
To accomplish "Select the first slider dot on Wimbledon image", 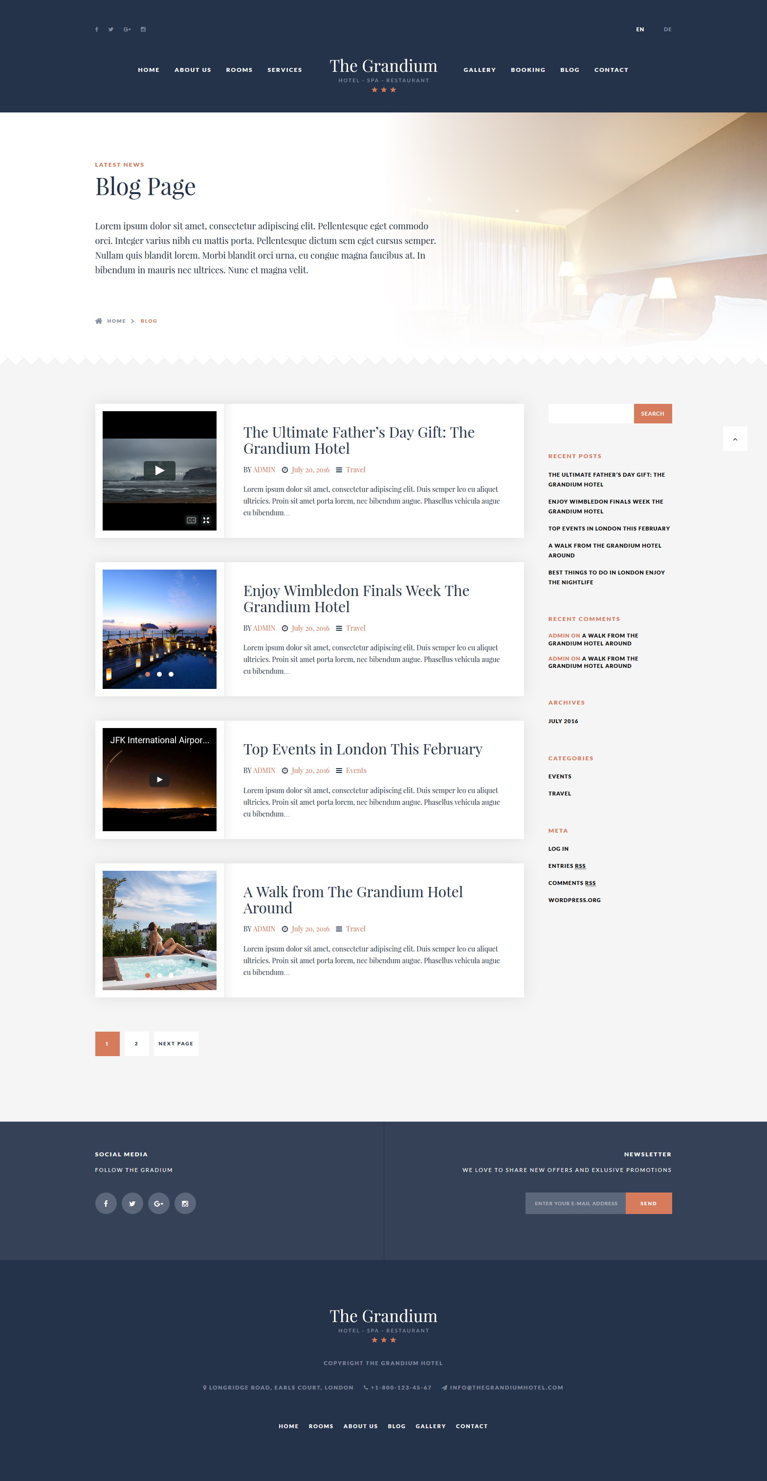I will point(148,674).
